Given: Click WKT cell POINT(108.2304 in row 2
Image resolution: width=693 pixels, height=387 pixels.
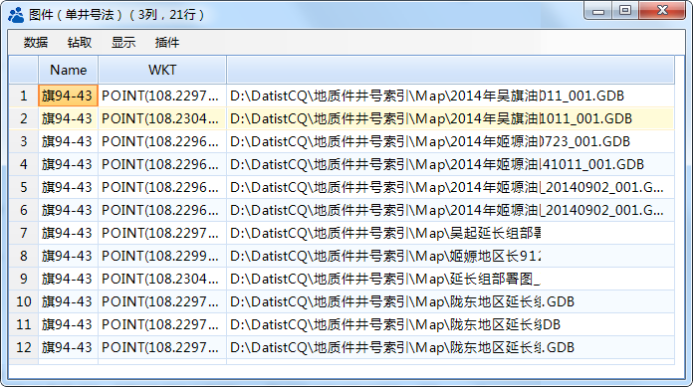Looking at the screenshot, I should coord(162,118).
